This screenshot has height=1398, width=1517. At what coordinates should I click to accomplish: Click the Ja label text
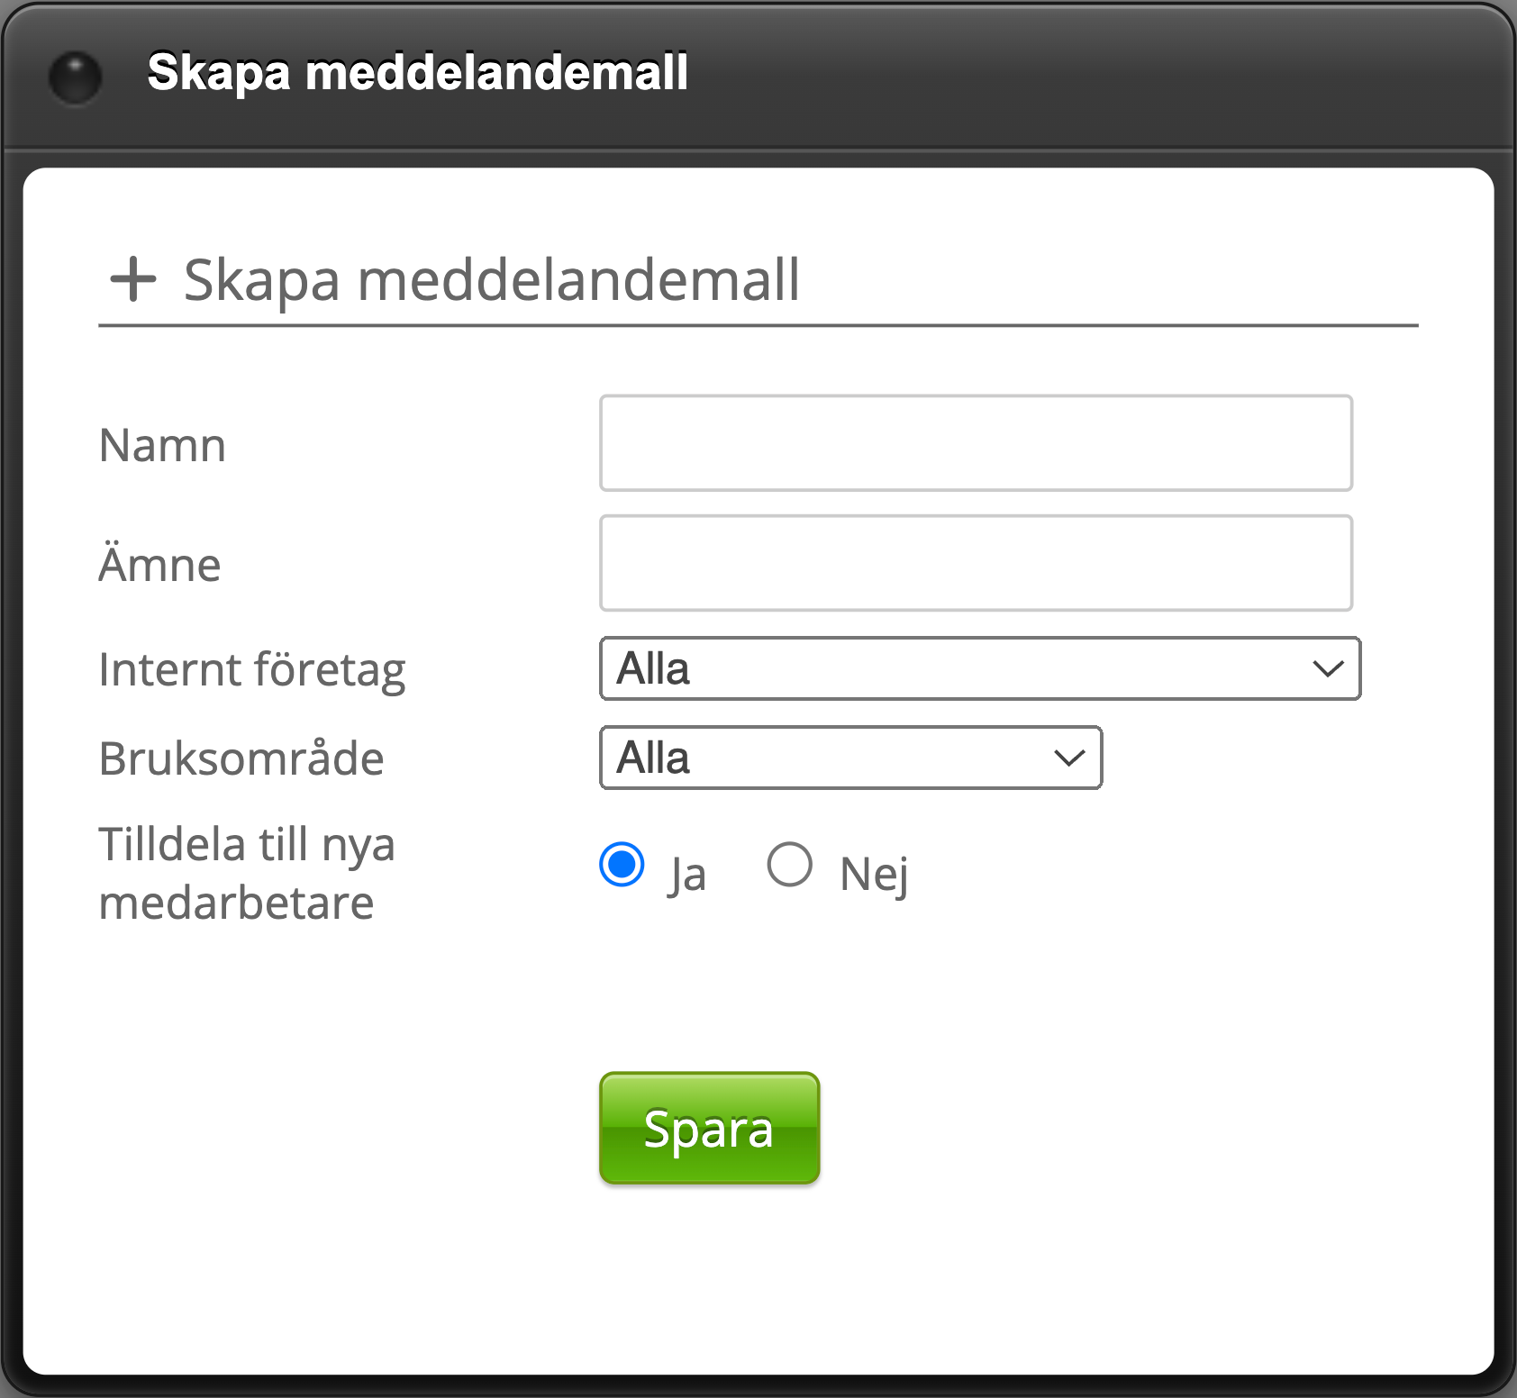pyautogui.click(x=687, y=874)
